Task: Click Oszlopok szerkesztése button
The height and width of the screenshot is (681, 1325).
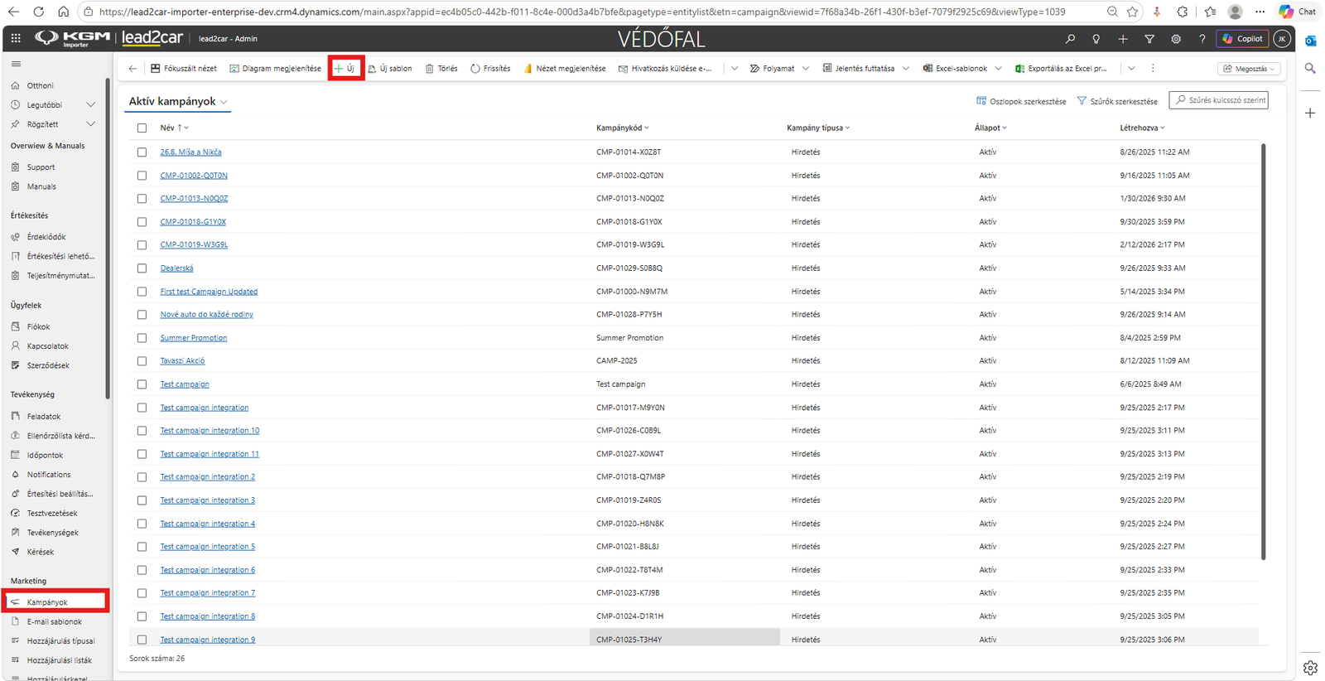Action: (1021, 101)
